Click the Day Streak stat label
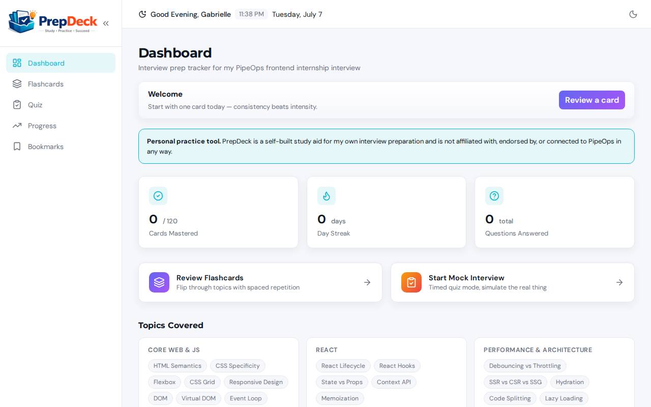This screenshot has height=407, width=651. click(x=334, y=234)
